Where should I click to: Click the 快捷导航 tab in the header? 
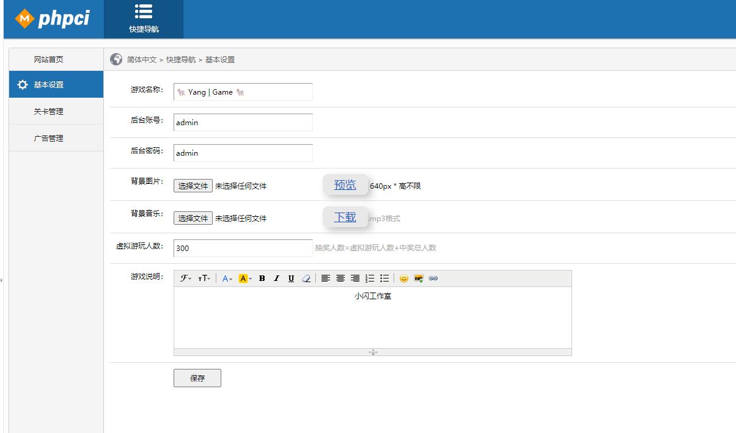click(x=144, y=20)
